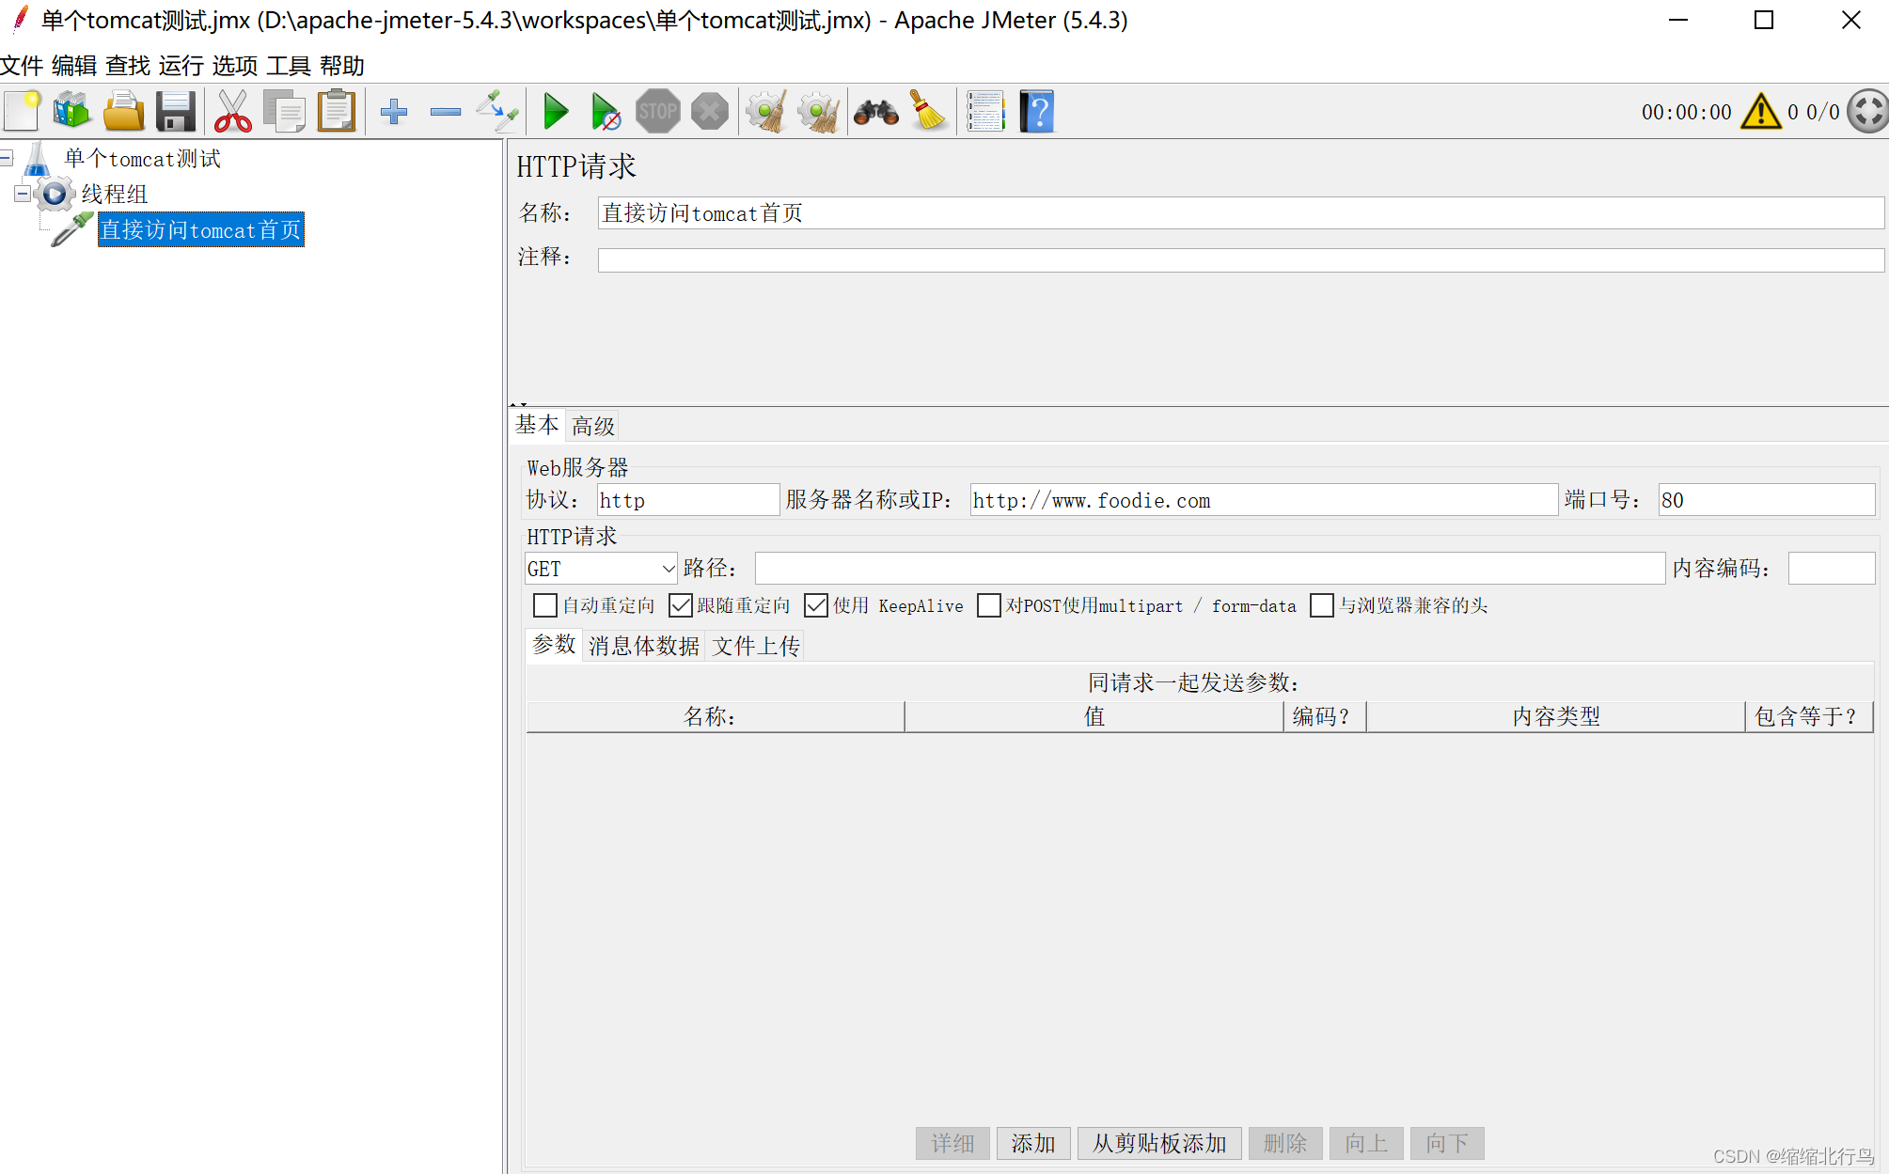Switch to the 文件上传 tab
Image resolution: width=1889 pixels, height=1174 pixels.
756,646
